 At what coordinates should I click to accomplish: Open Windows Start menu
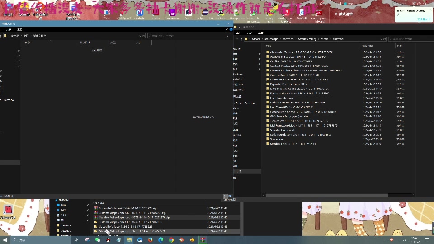coord(5,240)
